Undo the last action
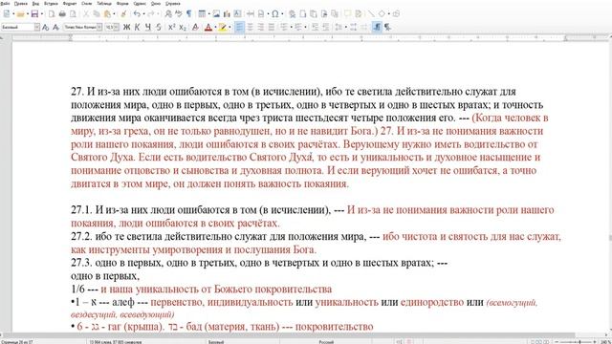The height and width of the screenshot is (344, 612). 137,14
